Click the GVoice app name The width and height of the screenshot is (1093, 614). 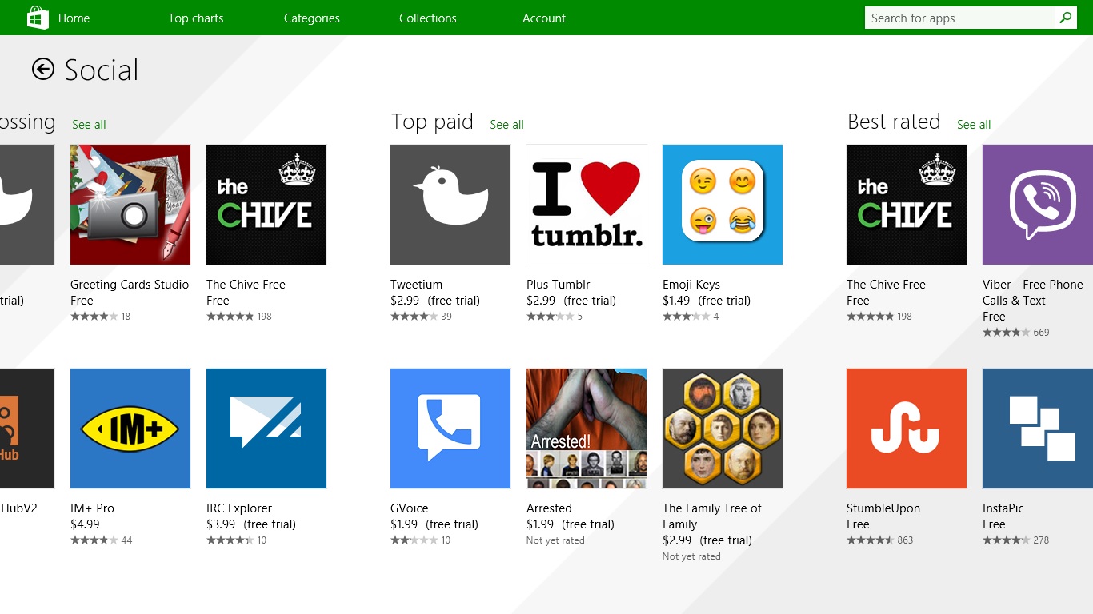coord(410,508)
